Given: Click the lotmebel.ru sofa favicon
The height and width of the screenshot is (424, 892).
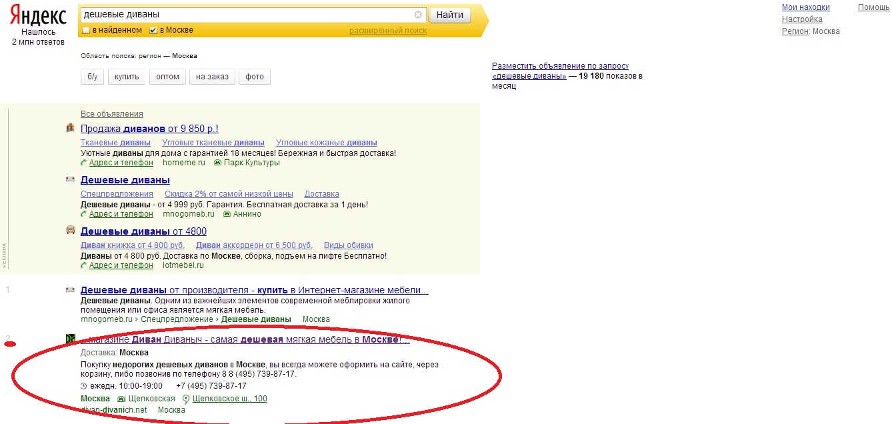Looking at the screenshot, I should coord(71,230).
